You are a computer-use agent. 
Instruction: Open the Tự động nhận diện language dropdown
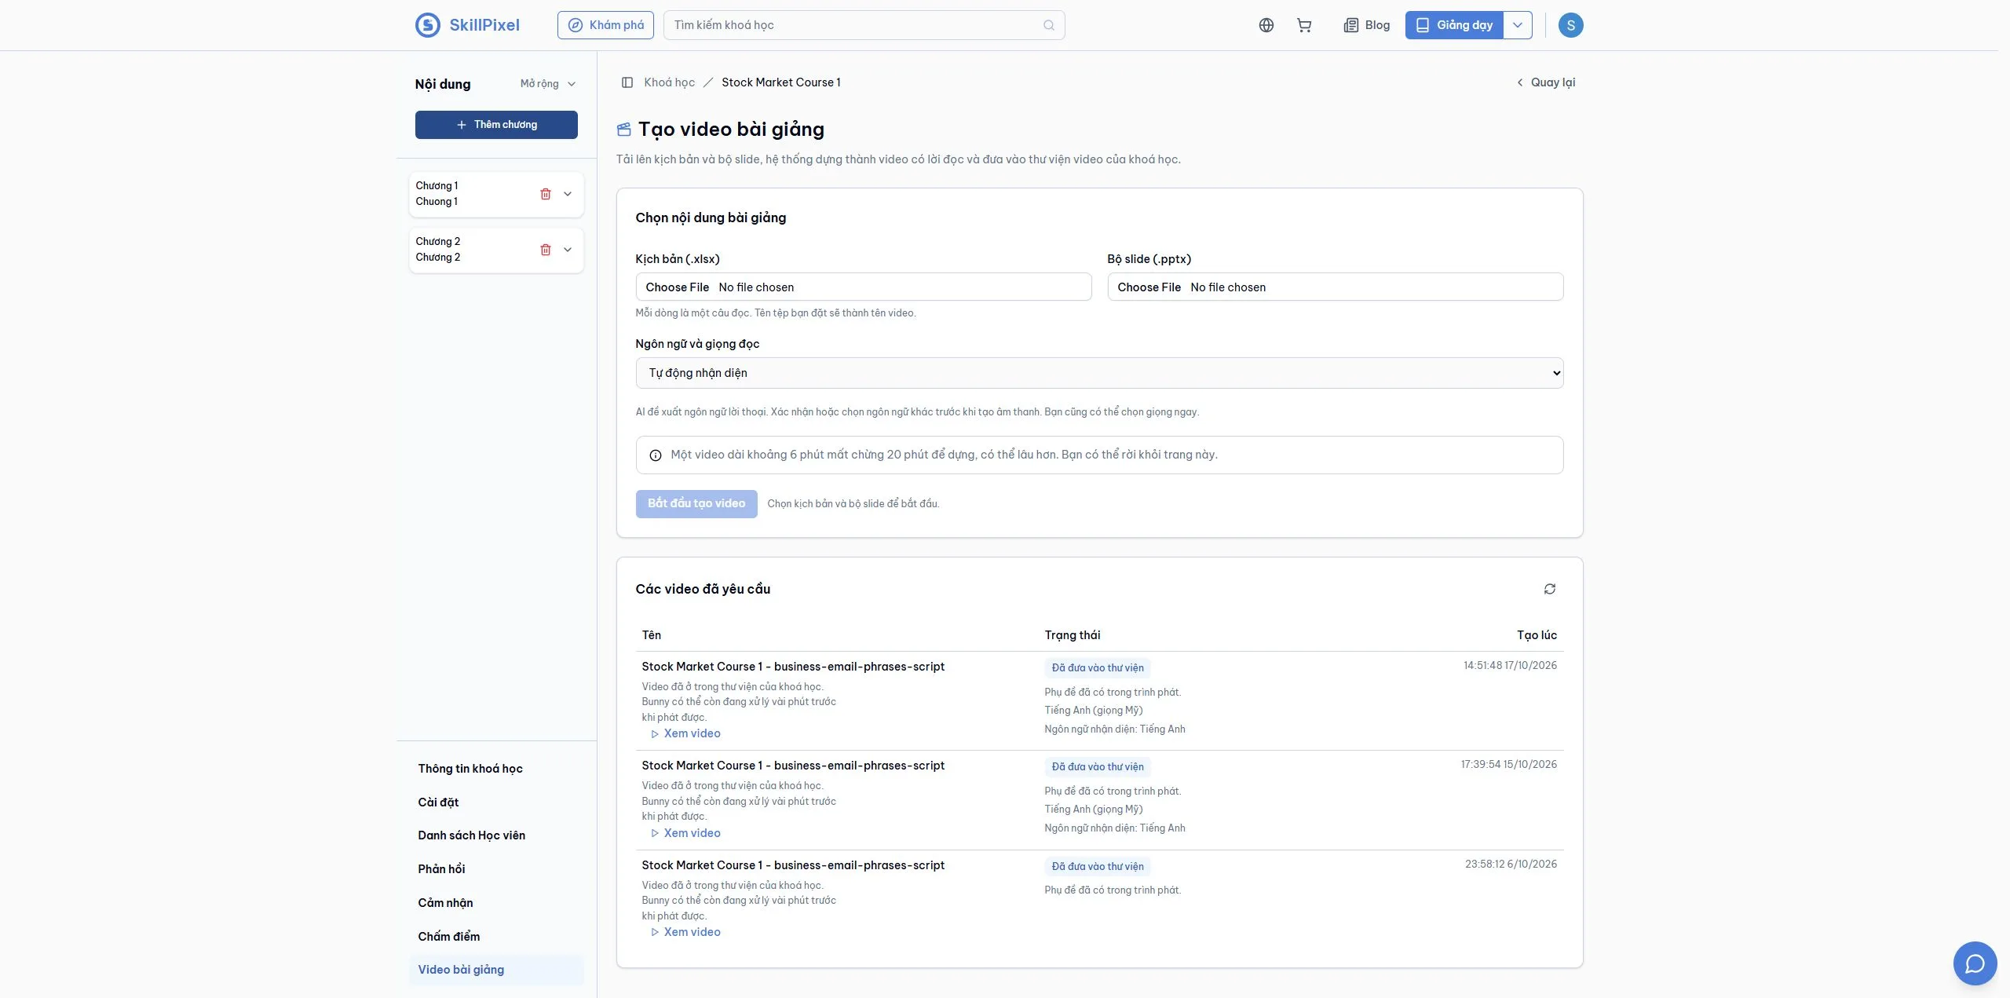tap(1099, 373)
